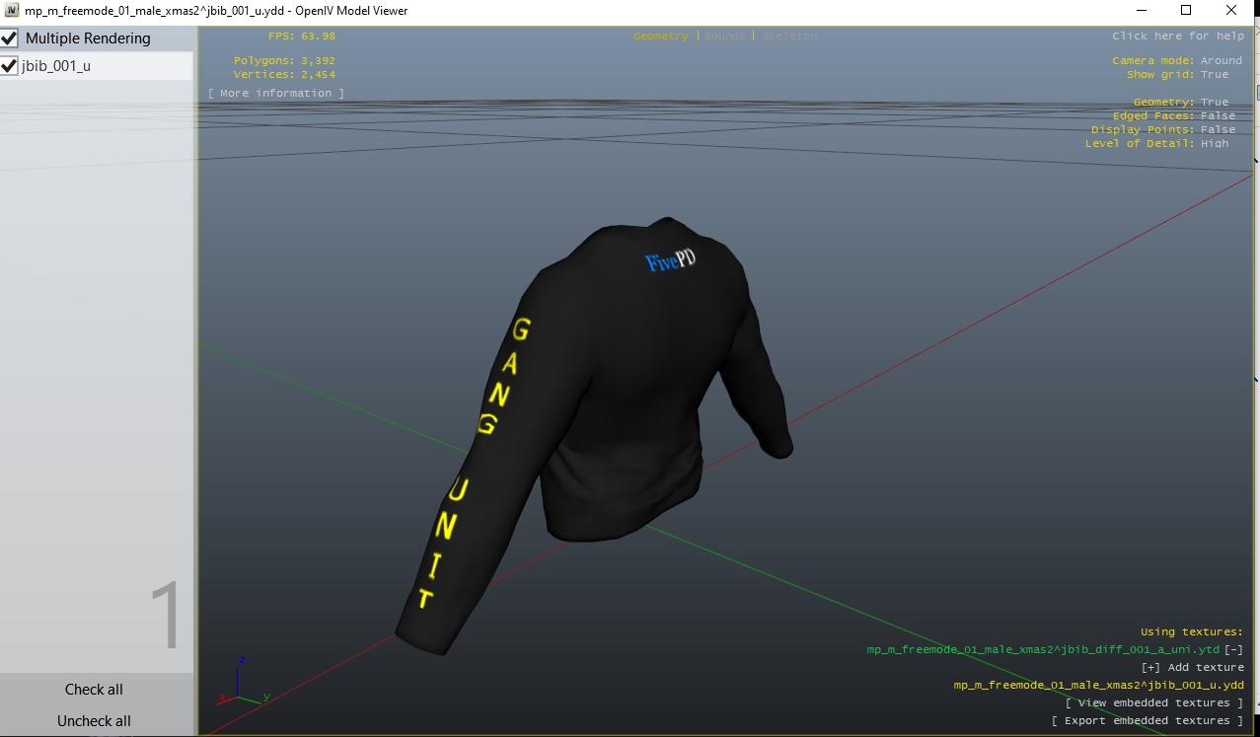
Task: Switch to the Geometry view tab
Action: point(660,36)
